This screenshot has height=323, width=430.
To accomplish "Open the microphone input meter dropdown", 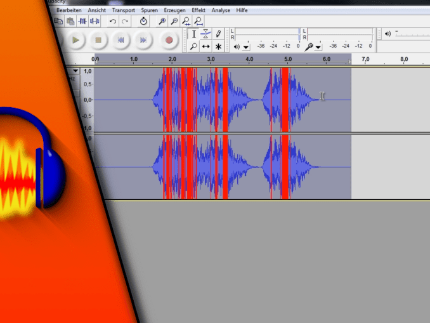I will pos(318,47).
